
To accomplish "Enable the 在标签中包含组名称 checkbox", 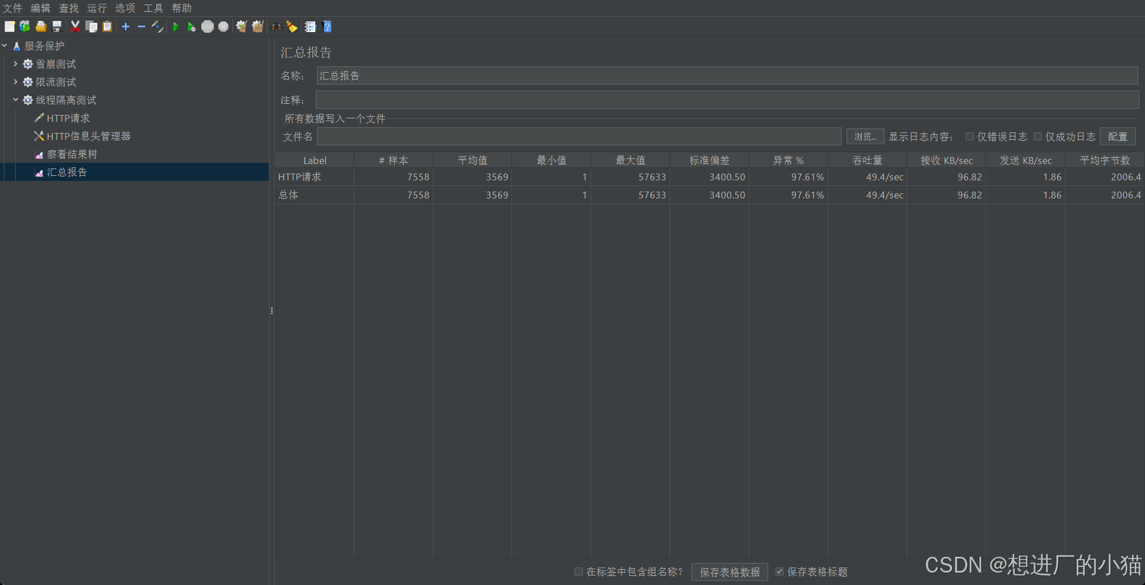I will click(x=578, y=571).
